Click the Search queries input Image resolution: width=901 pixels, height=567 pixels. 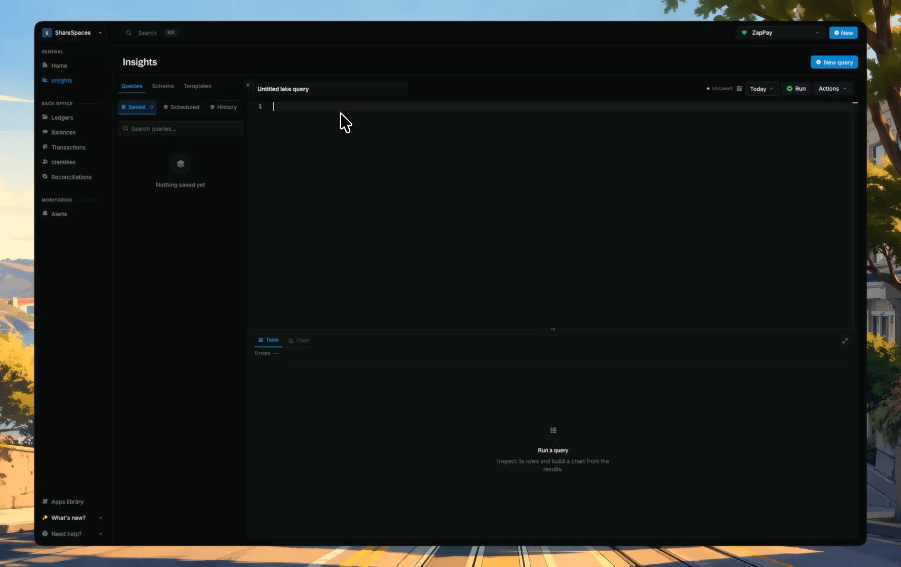pos(181,129)
